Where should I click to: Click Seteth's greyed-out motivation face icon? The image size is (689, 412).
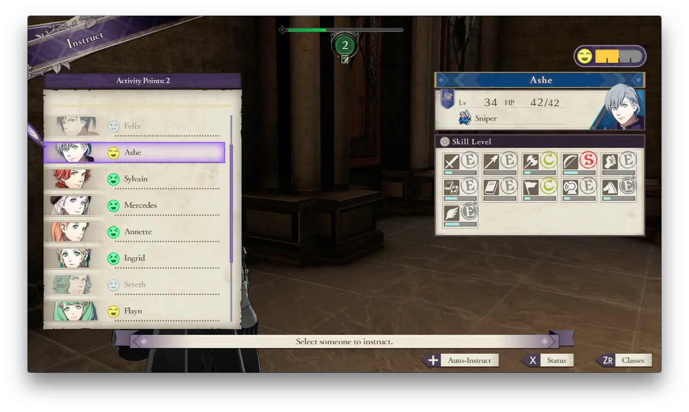[x=114, y=285]
